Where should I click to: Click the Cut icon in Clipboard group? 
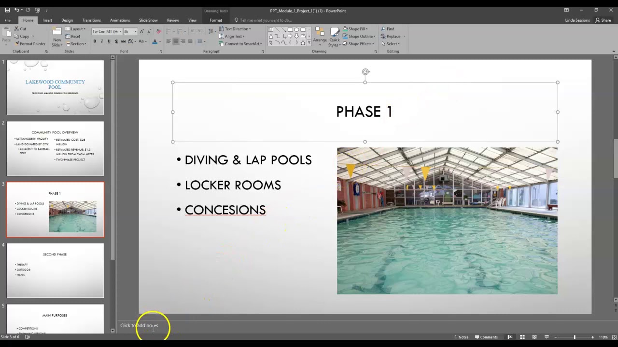click(20, 29)
